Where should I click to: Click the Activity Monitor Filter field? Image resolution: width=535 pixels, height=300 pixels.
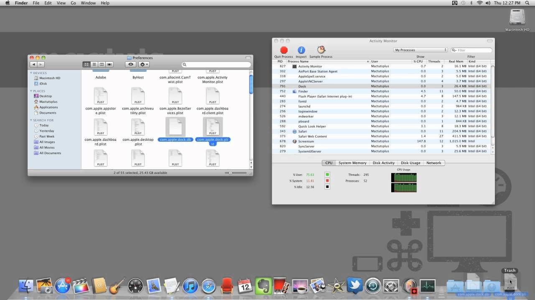click(x=471, y=50)
